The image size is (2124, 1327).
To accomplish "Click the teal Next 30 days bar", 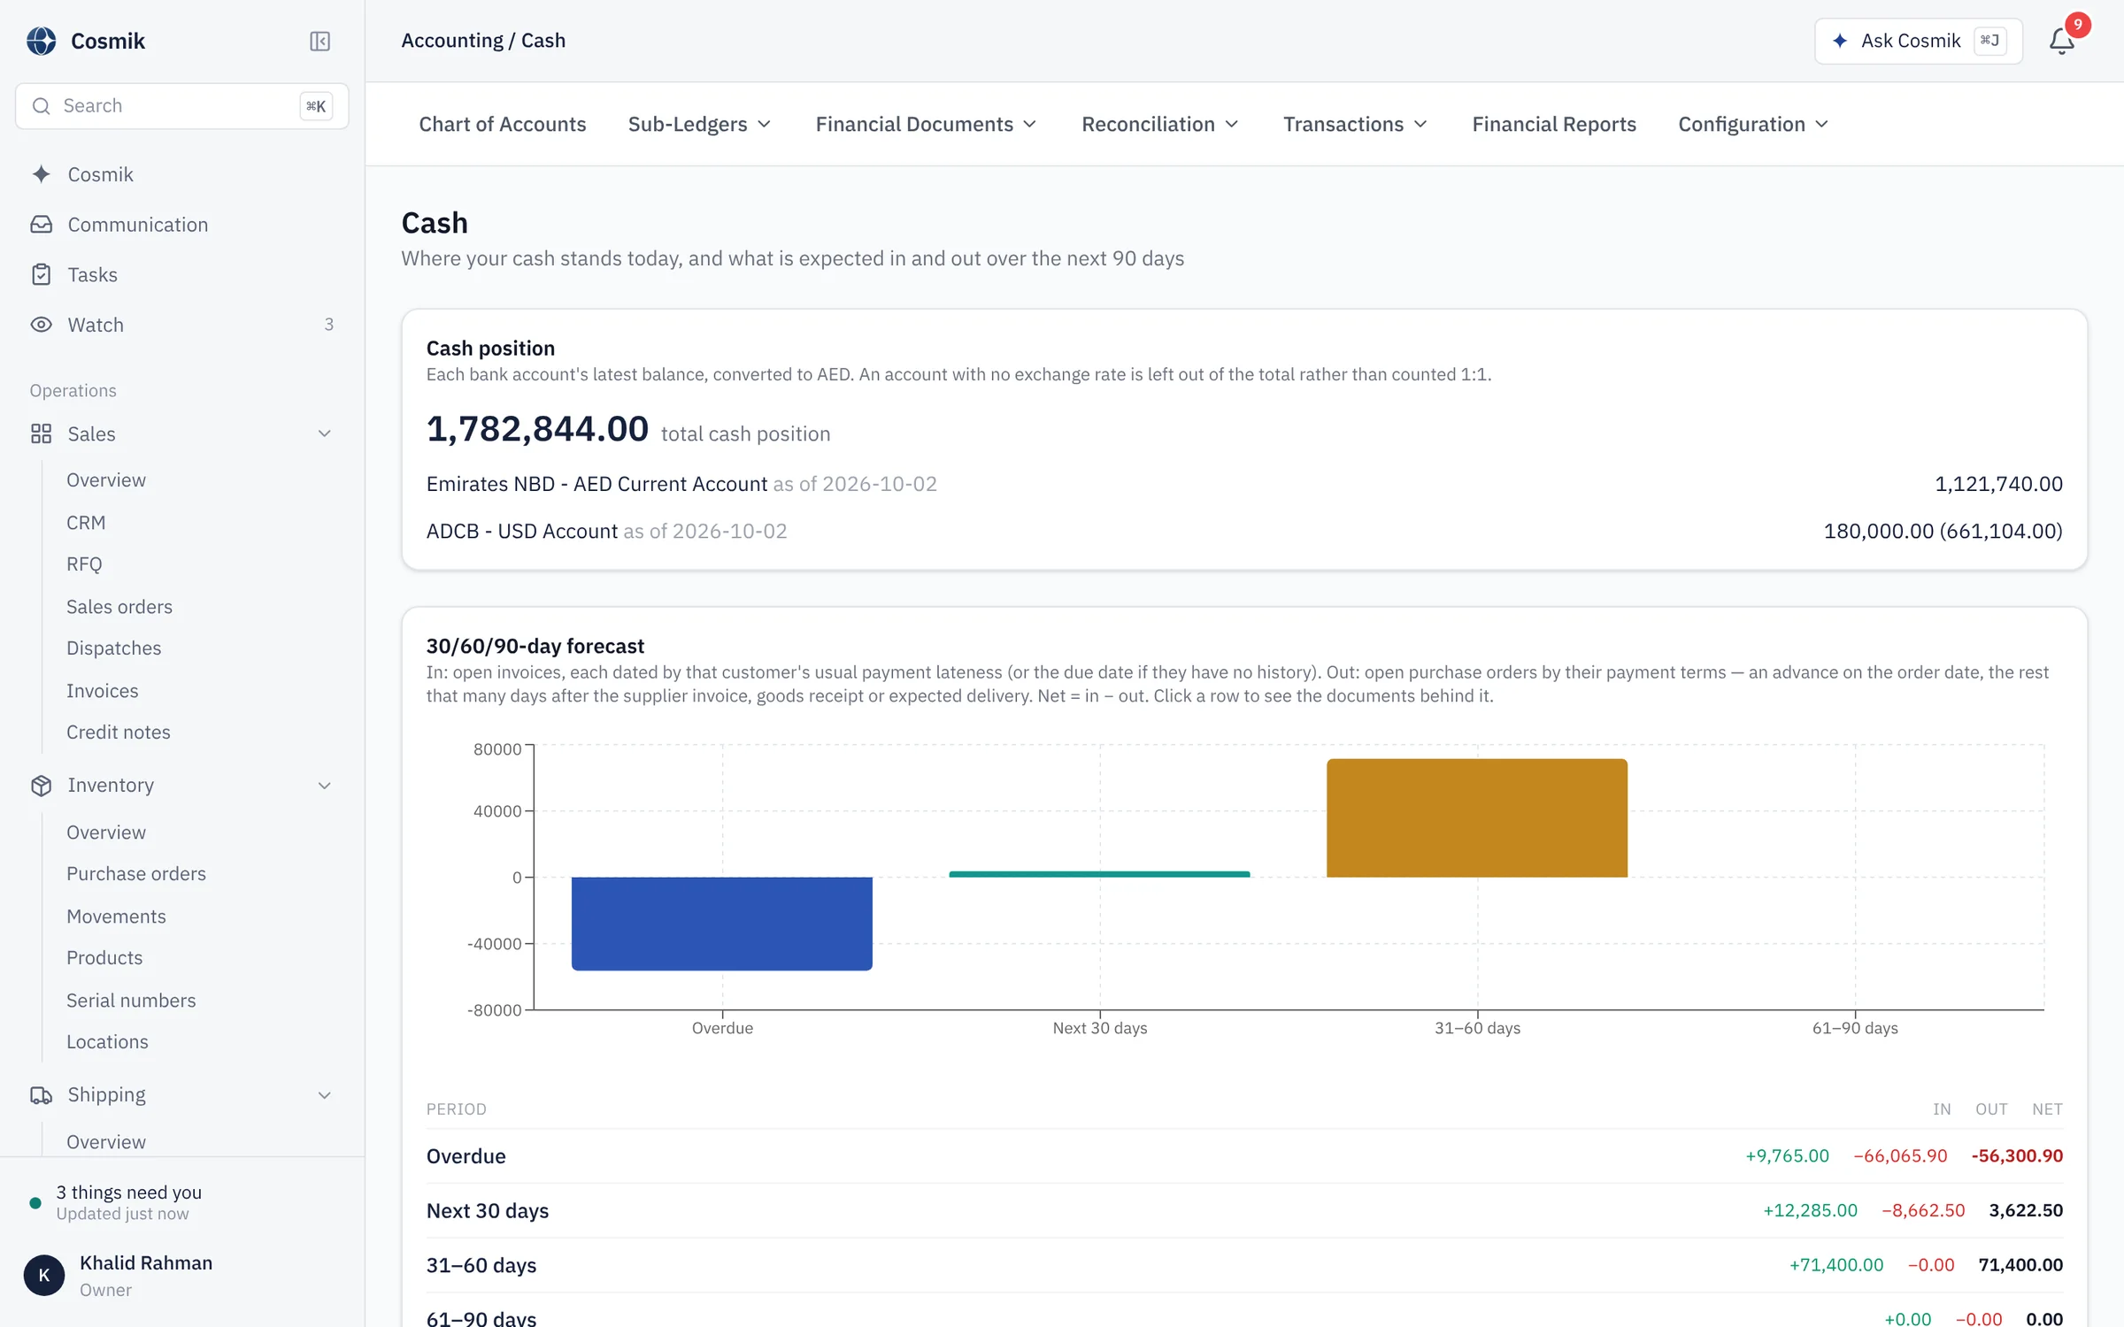I will pos(1099,874).
